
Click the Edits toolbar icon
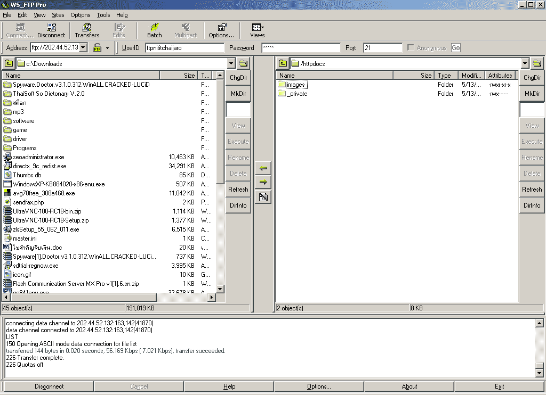(x=119, y=30)
